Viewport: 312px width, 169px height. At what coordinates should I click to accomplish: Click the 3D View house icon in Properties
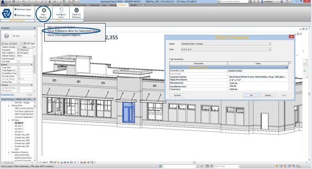pos(6,36)
